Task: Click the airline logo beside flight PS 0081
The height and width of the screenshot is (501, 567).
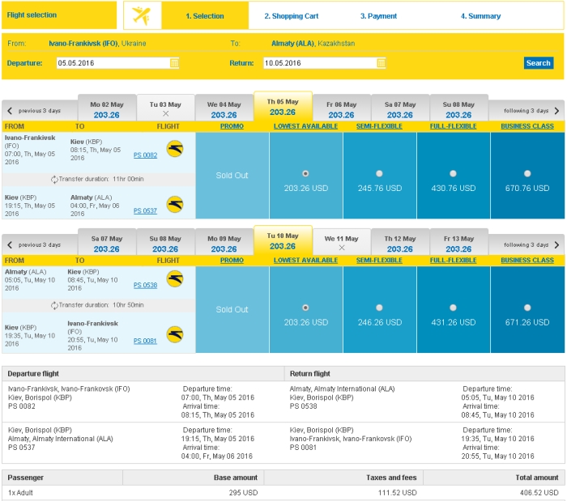Action: coord(175,334)
